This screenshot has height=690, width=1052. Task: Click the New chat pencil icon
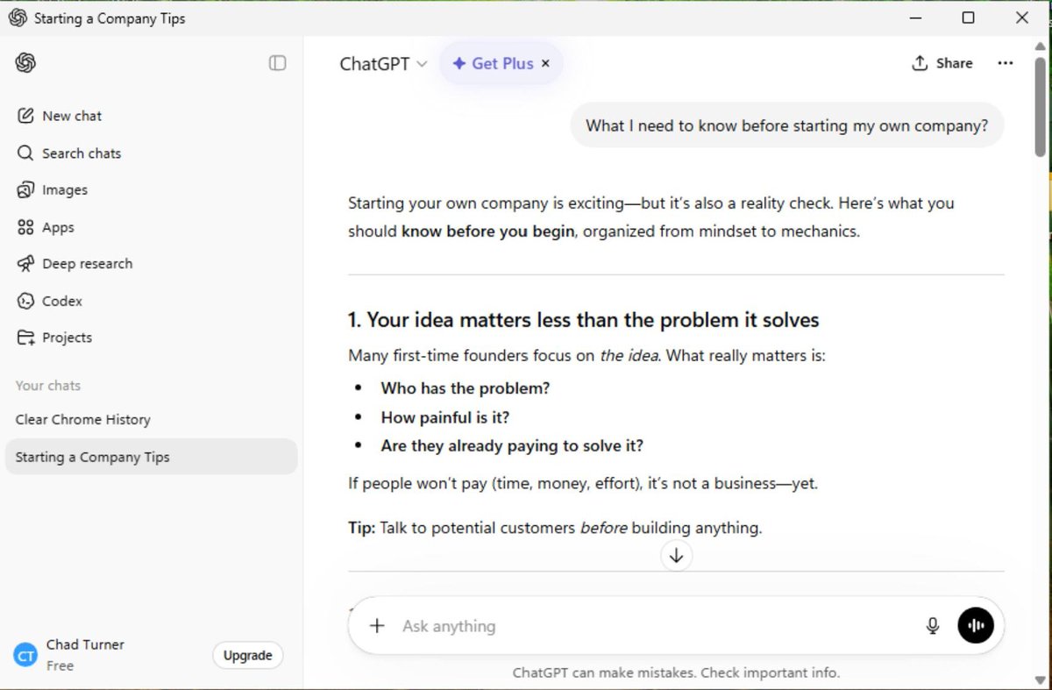point(25,116)
